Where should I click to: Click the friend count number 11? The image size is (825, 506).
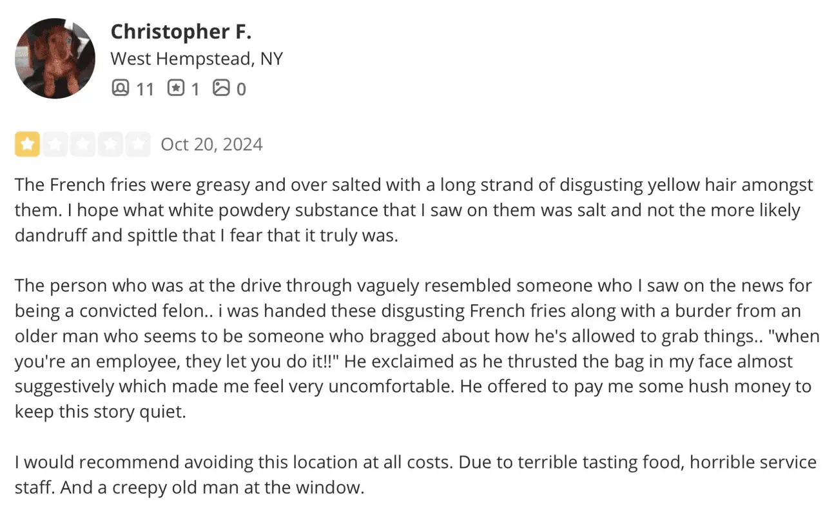[145, 88]
